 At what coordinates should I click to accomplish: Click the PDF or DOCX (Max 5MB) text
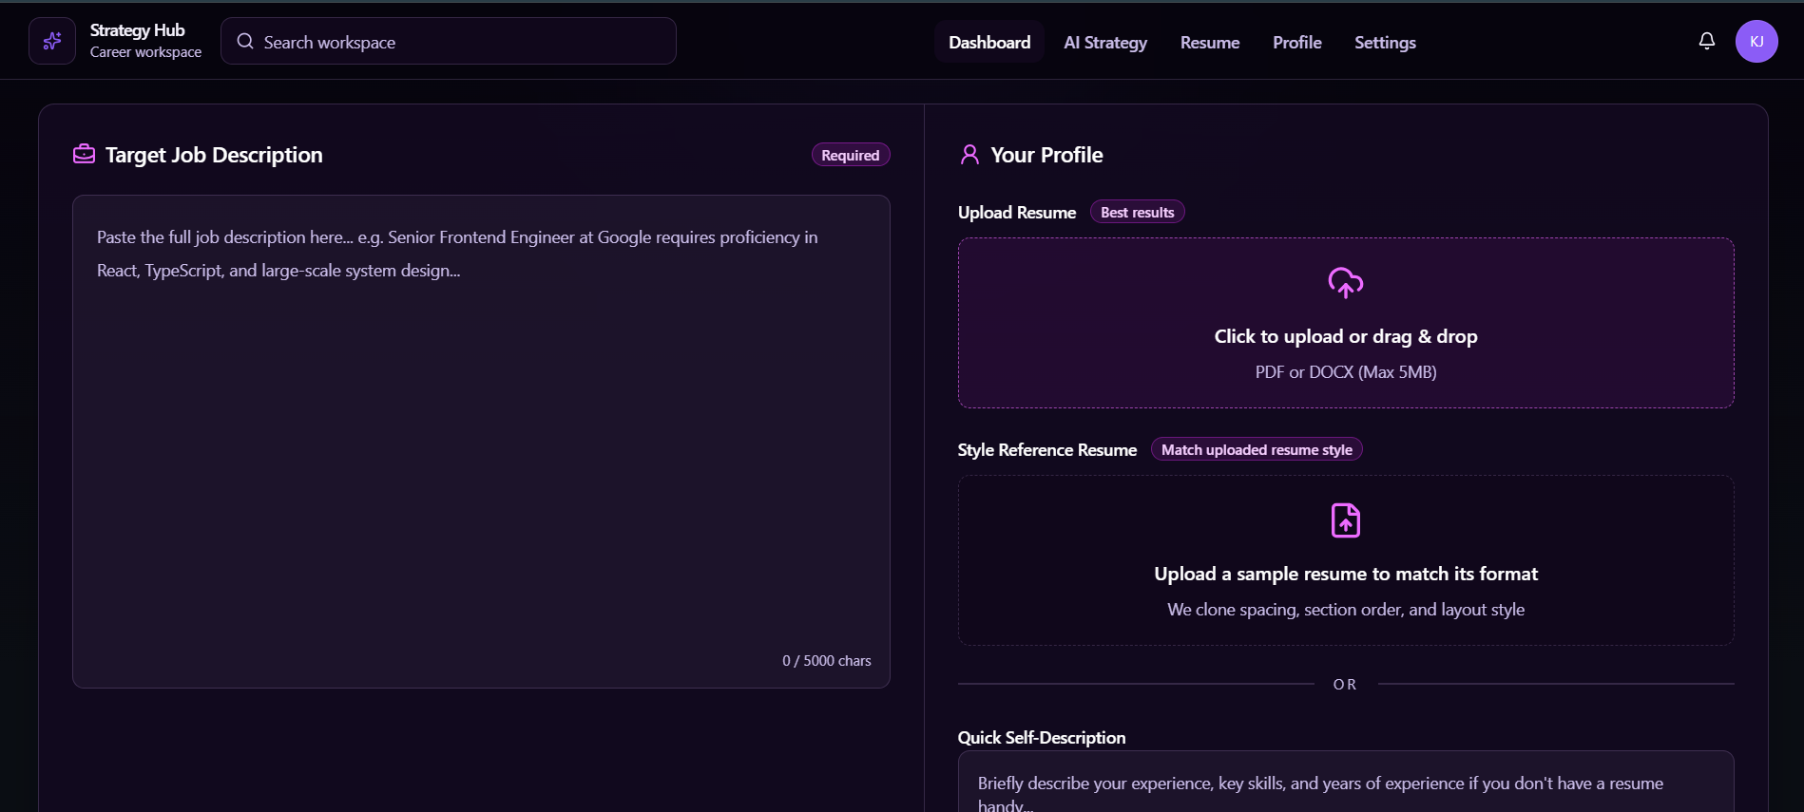1346,372
